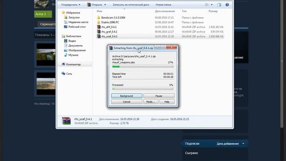Toggle the preview pane icon
Image resolution: width=286 pixels, height=161 pixels.
pyautogui.click(x=219, y=5)
